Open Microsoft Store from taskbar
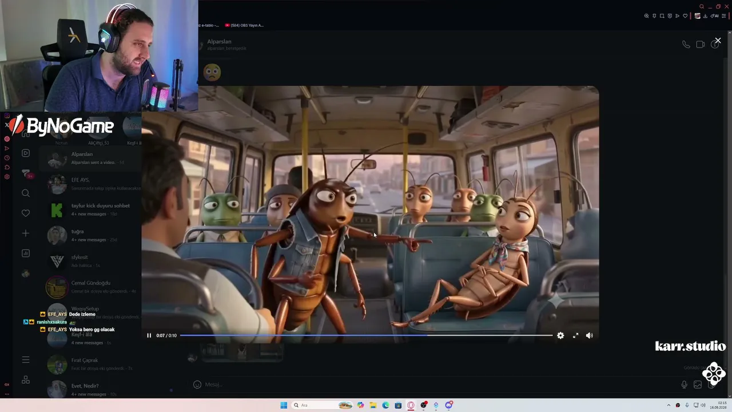Screen dimensions: 732x412 click(398, 405)
